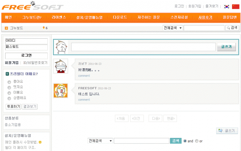Click top 검색 button with magnifier
This screenshot has width=241, height=151.
[232, 28]
